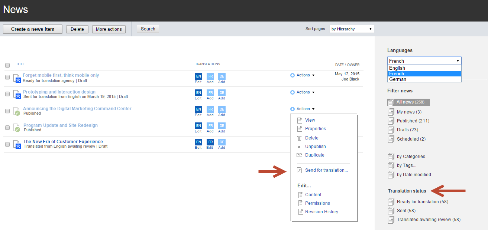Select English in the Languages list
Viewport: 488px width, 230px height.
point(424,68)
